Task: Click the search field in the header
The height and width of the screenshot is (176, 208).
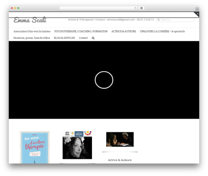Action: [175, 20]
